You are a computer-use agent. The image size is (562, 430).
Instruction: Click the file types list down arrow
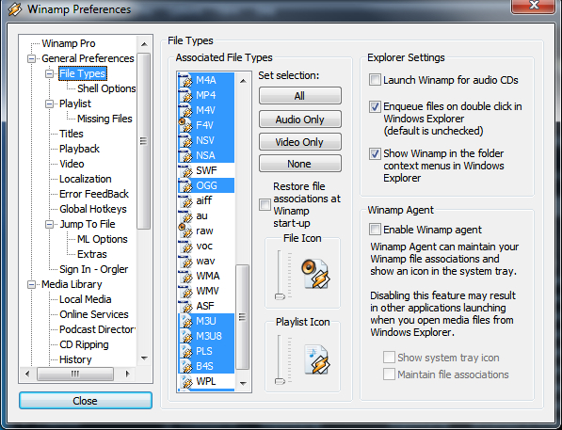[243, 383]
